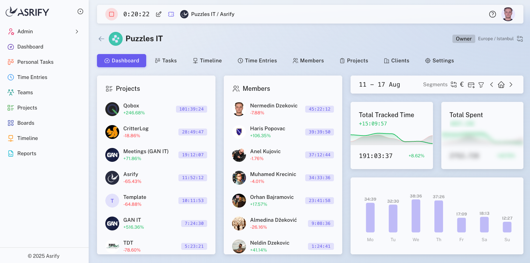
Task: Switch the timezone icon near Istanbul
Action: (520, 39)
